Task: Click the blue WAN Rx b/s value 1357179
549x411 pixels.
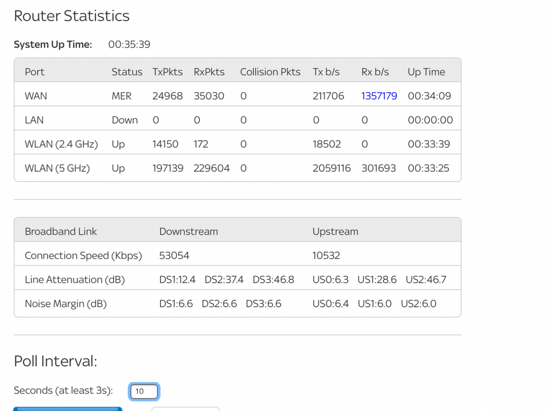Action: click(x=379, y=96)
